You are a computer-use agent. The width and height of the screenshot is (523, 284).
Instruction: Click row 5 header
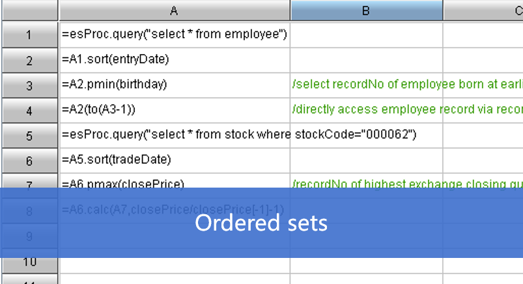pos(30,135)
